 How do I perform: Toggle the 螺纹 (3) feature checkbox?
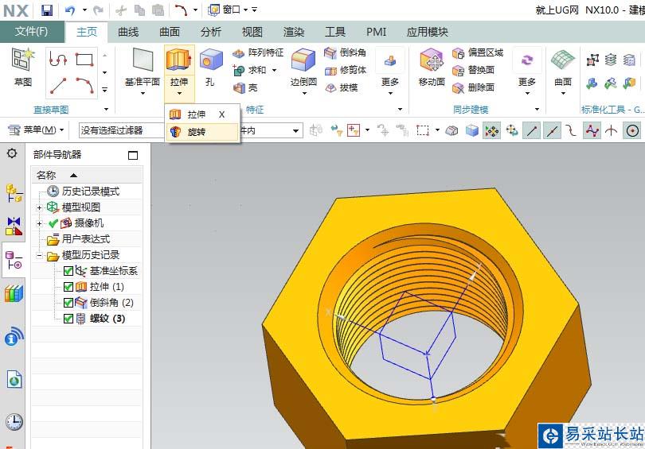click(x=68, y=319)
